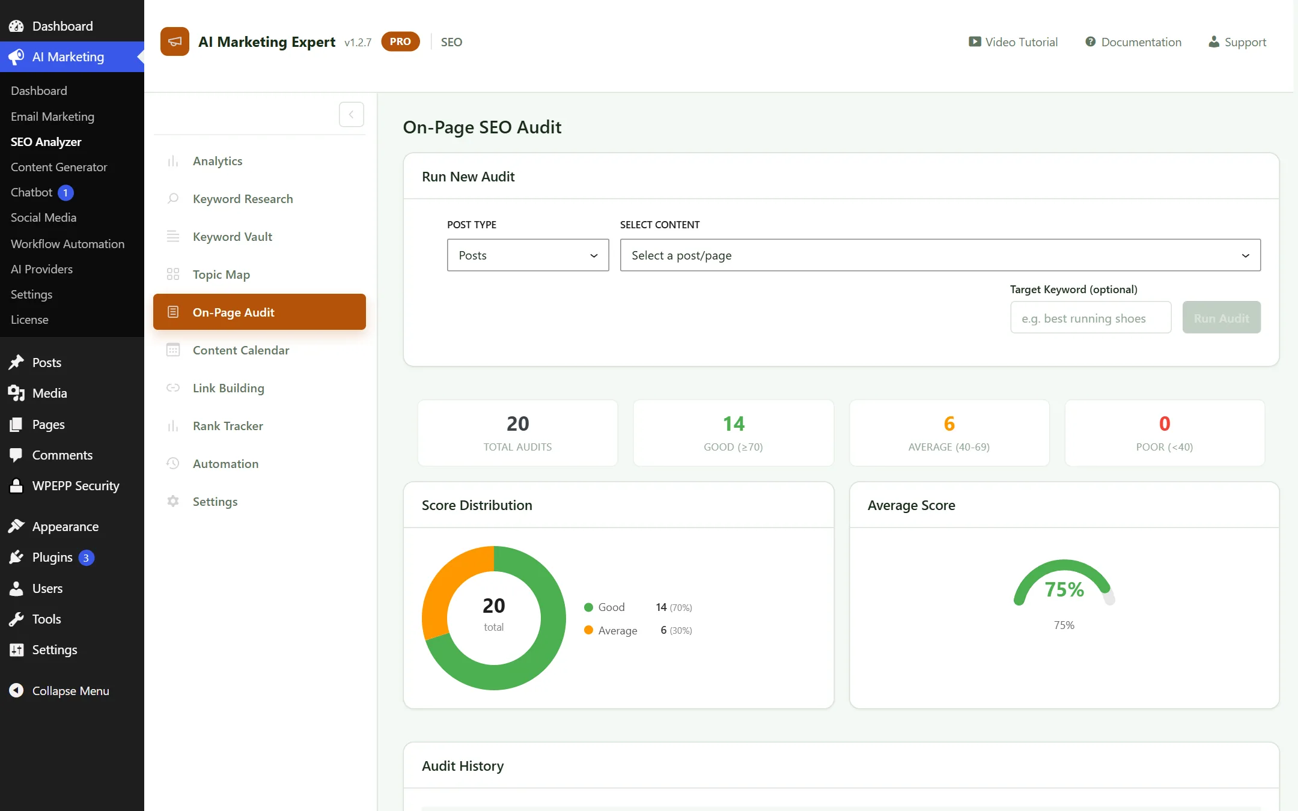Click the Plugins plug icon

coord(16,557)
